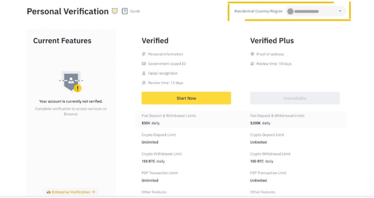Click the Current Features heading
This screenshot has width=374, height=198.
pos(62,41)
